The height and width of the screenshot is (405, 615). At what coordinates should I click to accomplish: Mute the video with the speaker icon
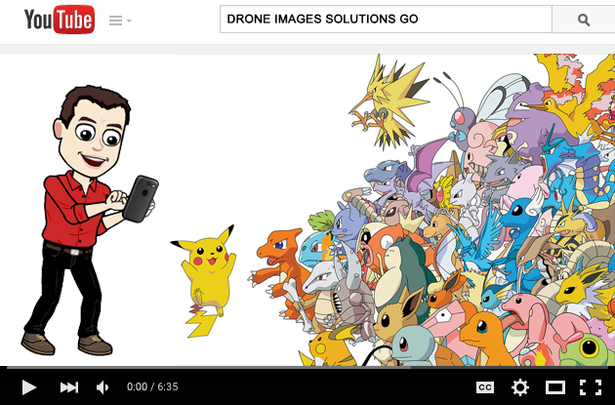(102, 387)
